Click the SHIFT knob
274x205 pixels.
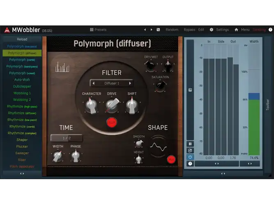pos(132,105)
